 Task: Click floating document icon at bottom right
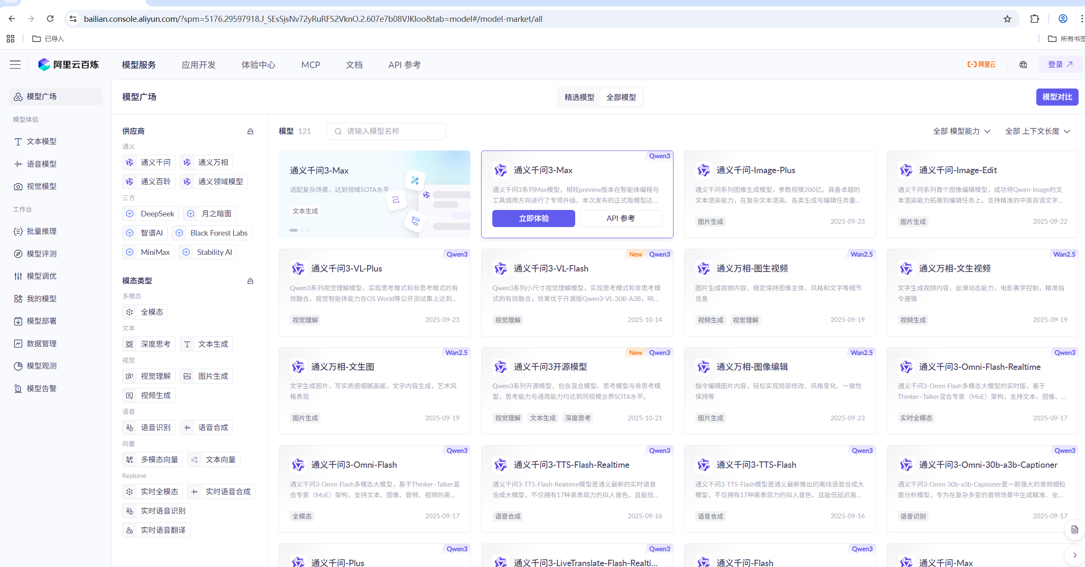[x=1074, y=530]
